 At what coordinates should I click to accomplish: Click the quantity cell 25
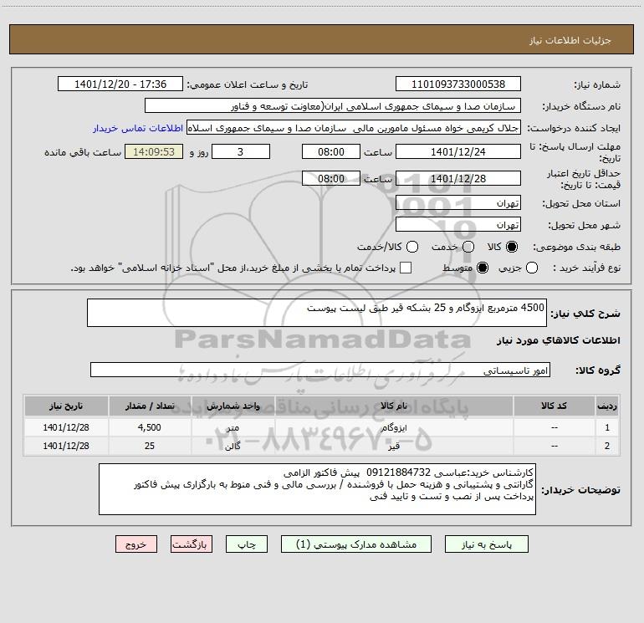pyautogui.click(x=150, y=446)
